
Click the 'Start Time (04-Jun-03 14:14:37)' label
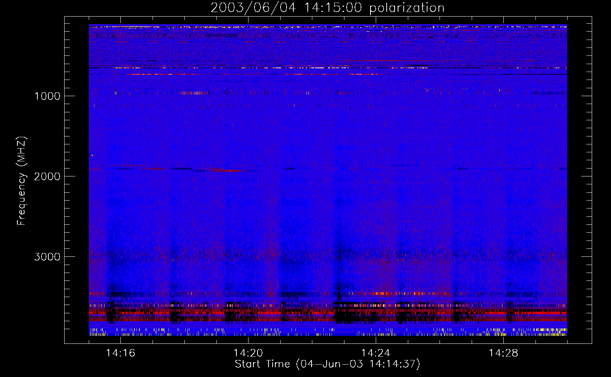[327, 364]
